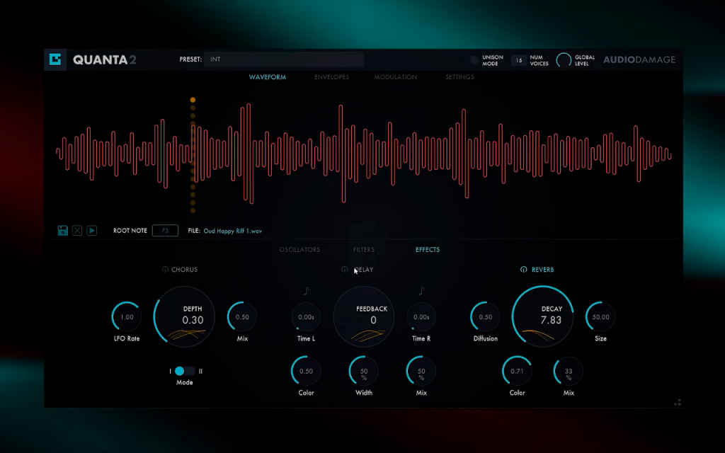Image resolution: width=725 pixels, height=453 pixels.
Task: Click the Reverb Color knob
Action: coord(517,371)
